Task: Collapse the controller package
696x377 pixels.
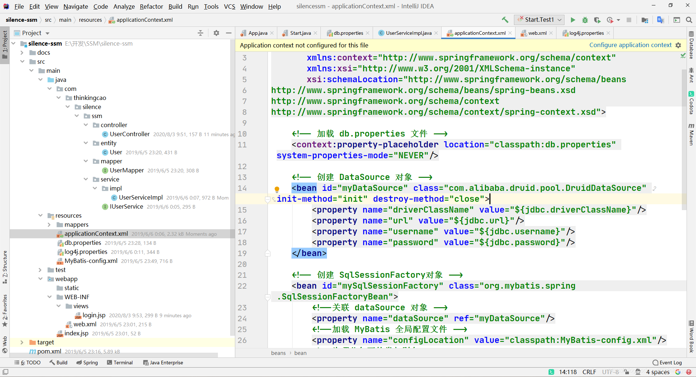Action: [86, 125]
